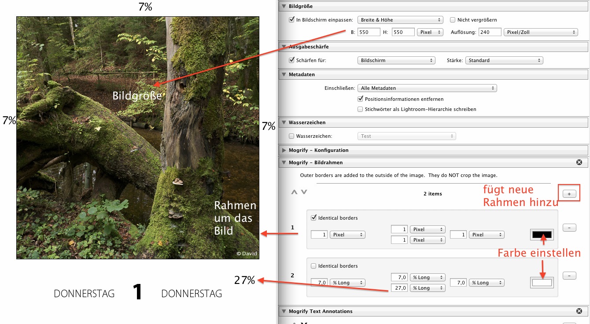Check Identical borders for border 2
Image resolution: width=590 pixels, height=324 pixels.
314,266
